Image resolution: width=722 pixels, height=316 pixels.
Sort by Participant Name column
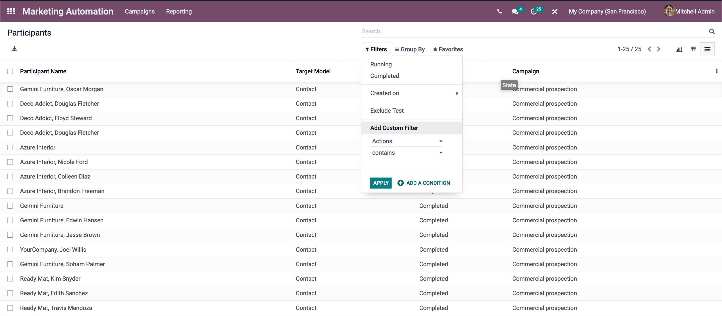tap(43, 71)
